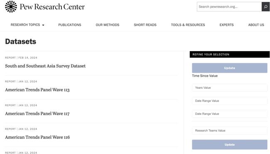
Task: Visit the About Us page
Action: tap(256, 25)
